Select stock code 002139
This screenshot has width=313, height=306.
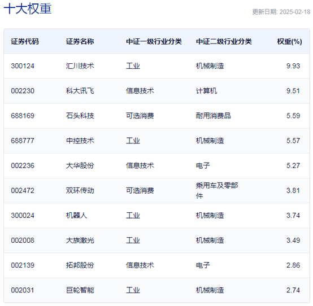[x=23, y=265]
